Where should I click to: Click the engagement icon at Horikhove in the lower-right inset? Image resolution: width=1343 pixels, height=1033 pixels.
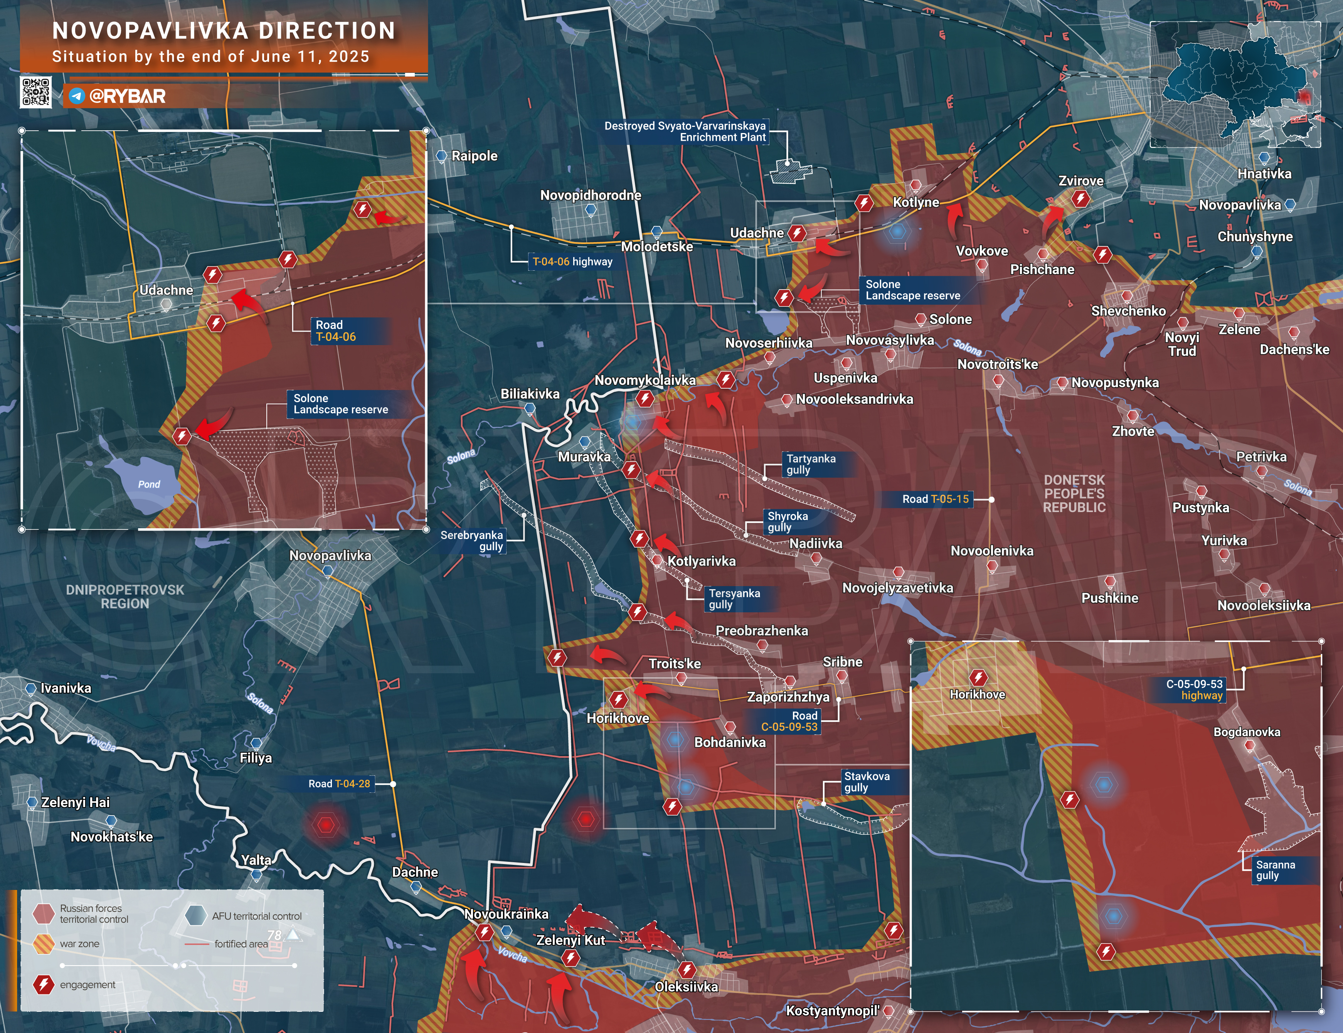click(978, 677)
